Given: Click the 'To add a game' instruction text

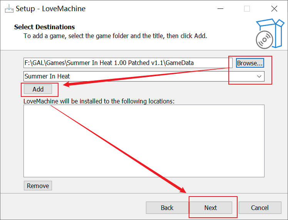Looking at the screenshot, I should click(115, 36).
